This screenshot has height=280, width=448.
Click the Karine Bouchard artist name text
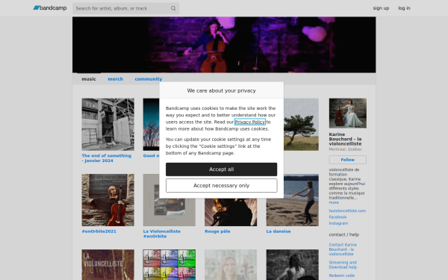click(345, 139)
